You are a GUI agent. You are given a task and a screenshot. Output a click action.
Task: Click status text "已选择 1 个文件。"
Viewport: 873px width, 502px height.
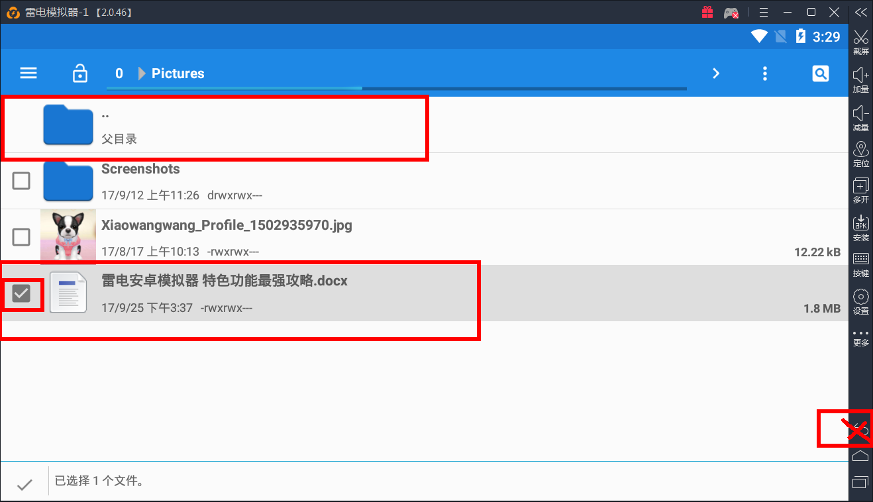click(x=99, y=481)
